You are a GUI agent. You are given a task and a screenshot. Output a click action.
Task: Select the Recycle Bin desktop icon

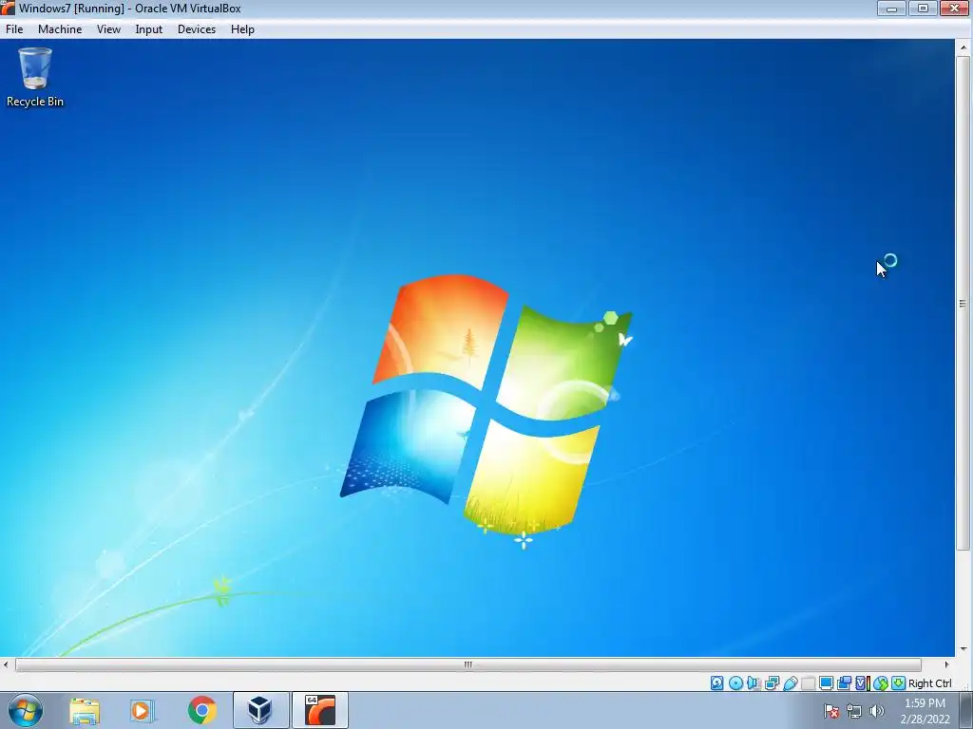click(35, 78)
